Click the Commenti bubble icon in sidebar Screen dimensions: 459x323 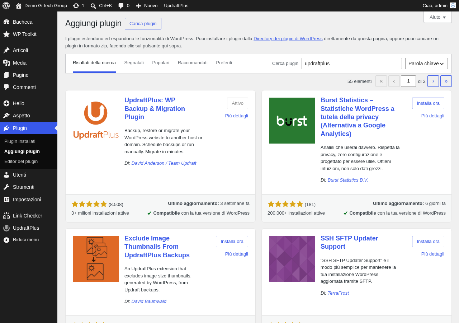[x=6, y=87]
